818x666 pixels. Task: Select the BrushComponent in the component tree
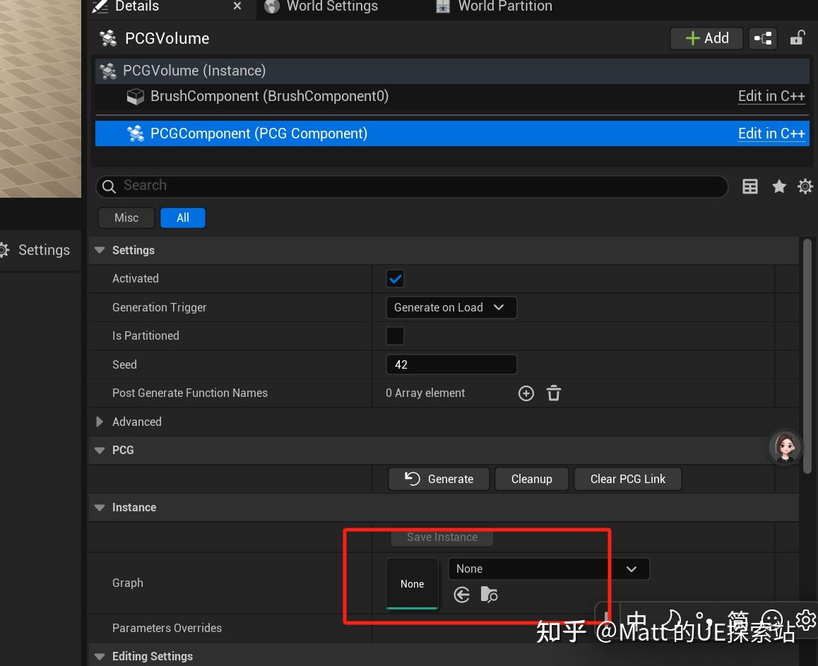tap(269, 96)
